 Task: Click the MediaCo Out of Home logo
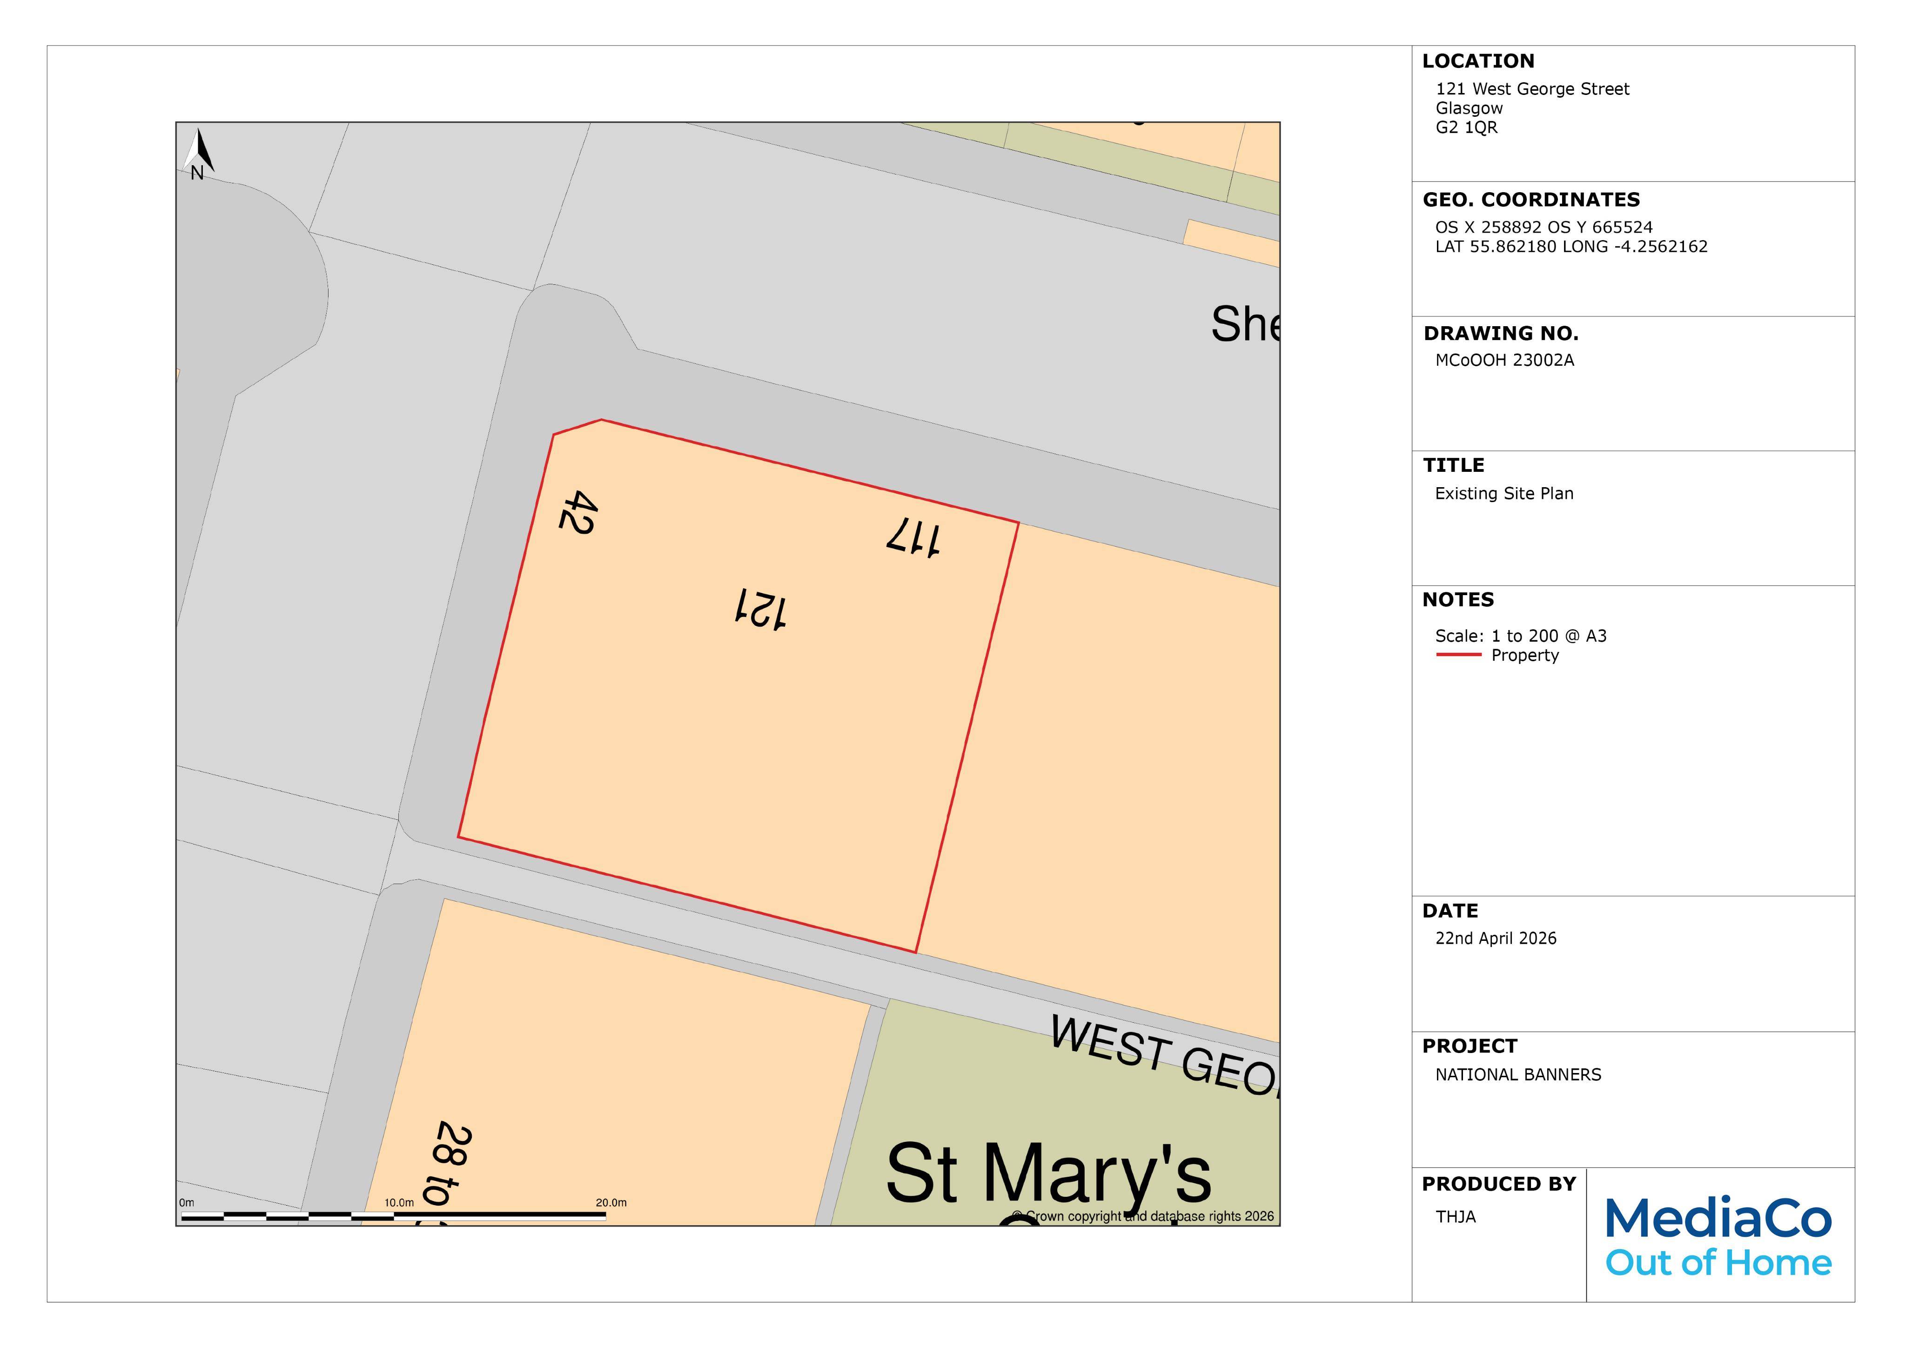pos(1718,1236)
